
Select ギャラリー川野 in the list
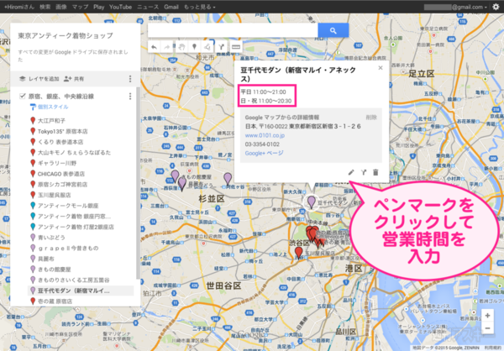click(57, 163)
